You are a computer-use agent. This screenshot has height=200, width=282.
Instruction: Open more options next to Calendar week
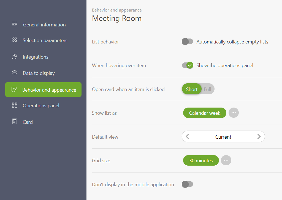(234, 113)
